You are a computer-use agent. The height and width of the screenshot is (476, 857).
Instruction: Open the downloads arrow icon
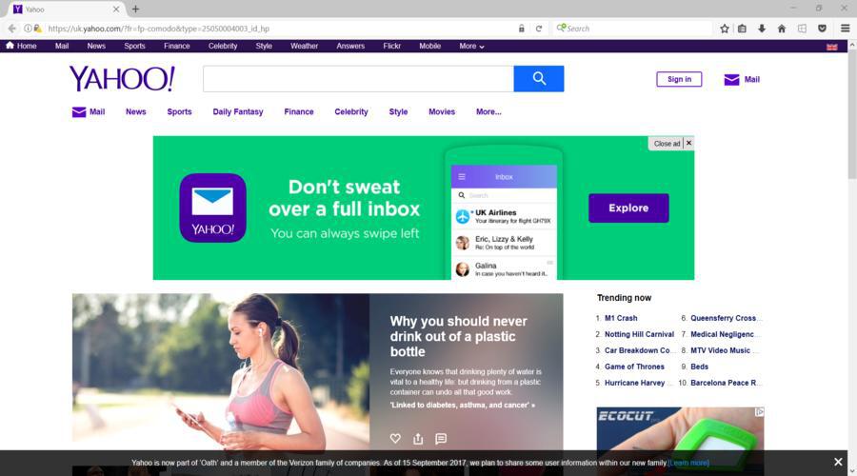[x=762, y=29]
